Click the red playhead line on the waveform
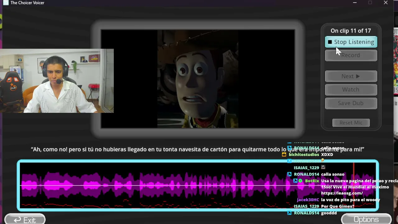 point(354,185)
